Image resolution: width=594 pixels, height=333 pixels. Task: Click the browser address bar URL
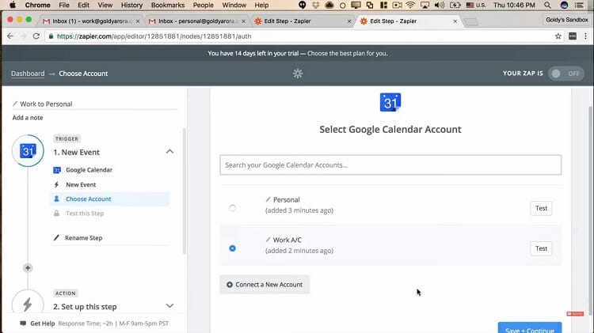tap(154, 36)
